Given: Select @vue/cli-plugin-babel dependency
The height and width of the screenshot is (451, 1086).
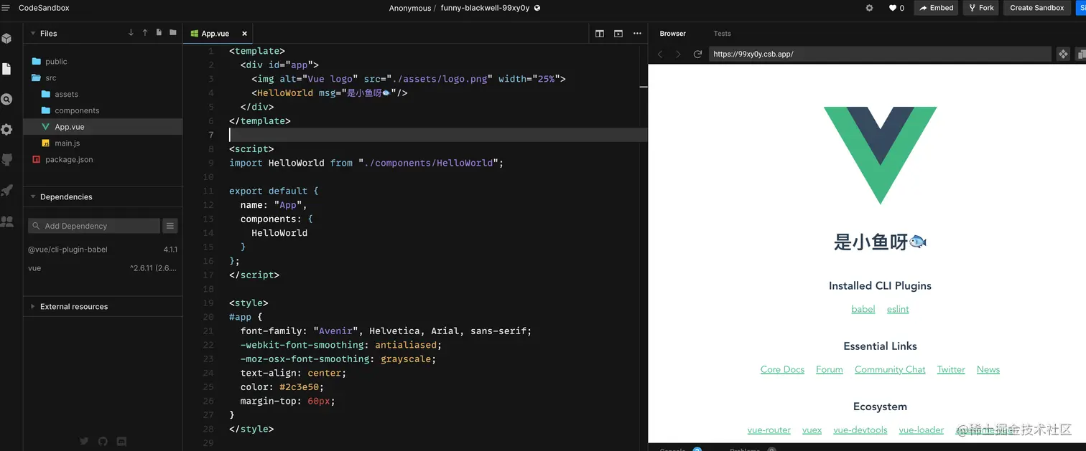Looking at the screenshot, I should [103, 250].
